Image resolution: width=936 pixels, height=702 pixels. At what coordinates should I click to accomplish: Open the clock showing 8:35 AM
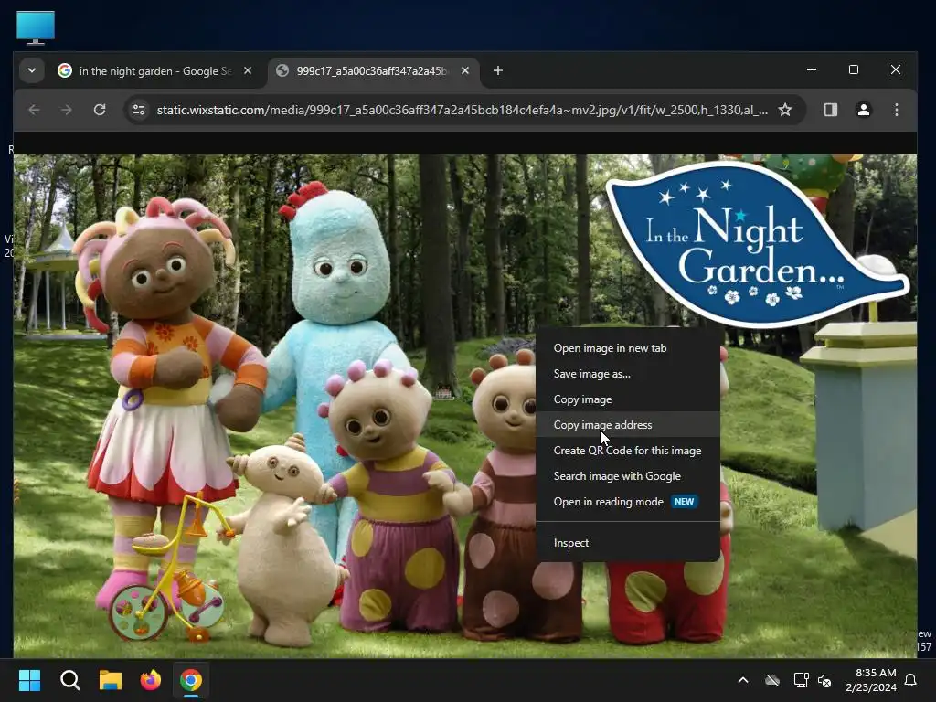coord(871,680)
